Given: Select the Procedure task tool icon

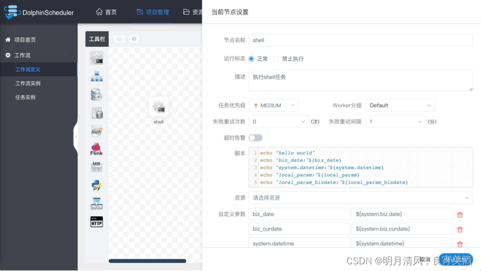Looking at the screenshot, I should 97,95.
